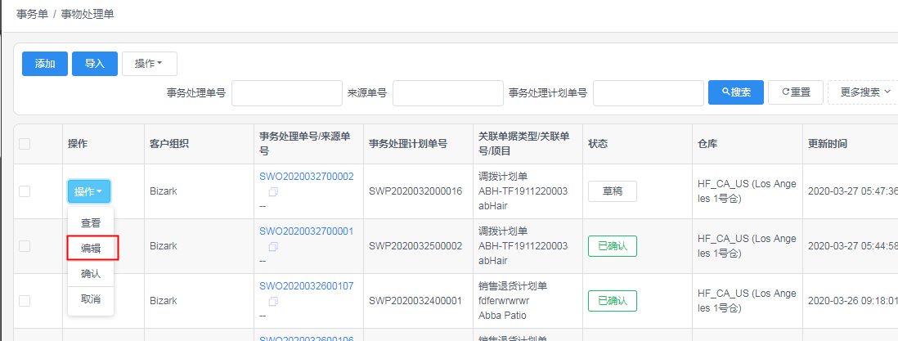Click 已确认 status for SWP2020032500002 row
The image size is (898, 341).
613,246
